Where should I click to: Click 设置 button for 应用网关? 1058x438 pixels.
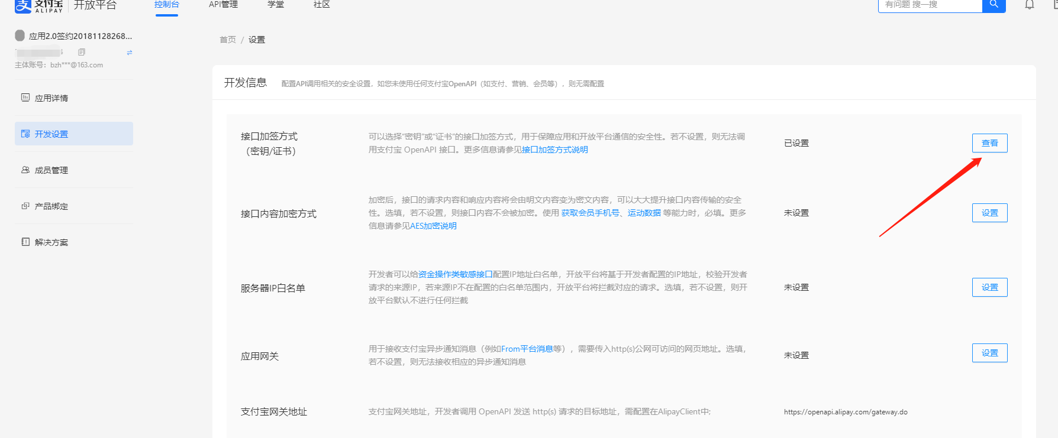(989, 353)
